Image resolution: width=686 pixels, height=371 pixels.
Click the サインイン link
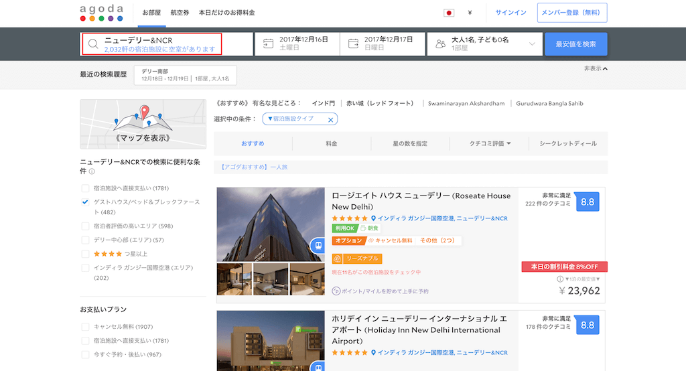click(x=510, y=13)
